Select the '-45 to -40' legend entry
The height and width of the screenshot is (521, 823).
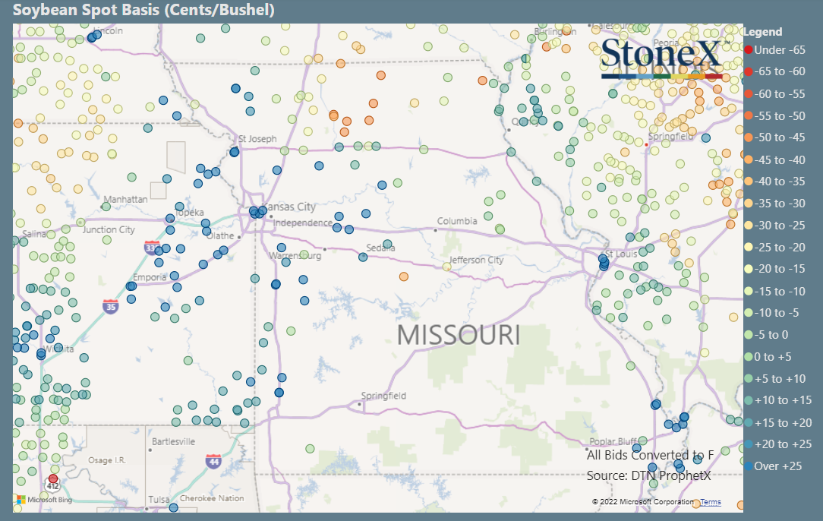pos(774,159)
